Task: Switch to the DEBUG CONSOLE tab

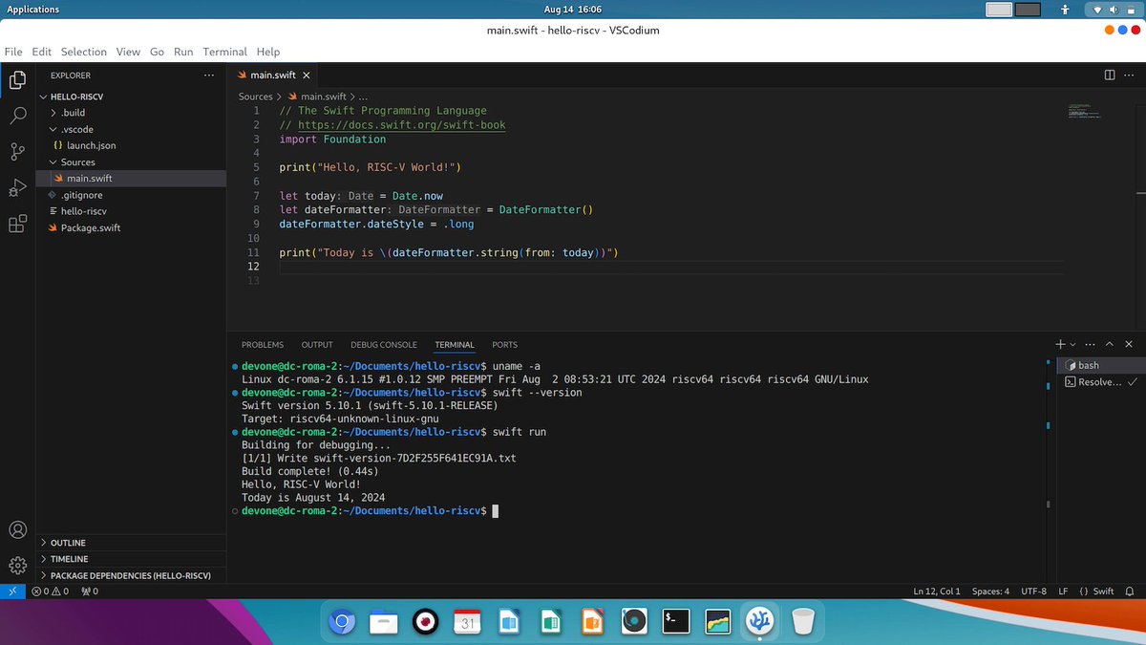Action: click(x=384, y=344)
